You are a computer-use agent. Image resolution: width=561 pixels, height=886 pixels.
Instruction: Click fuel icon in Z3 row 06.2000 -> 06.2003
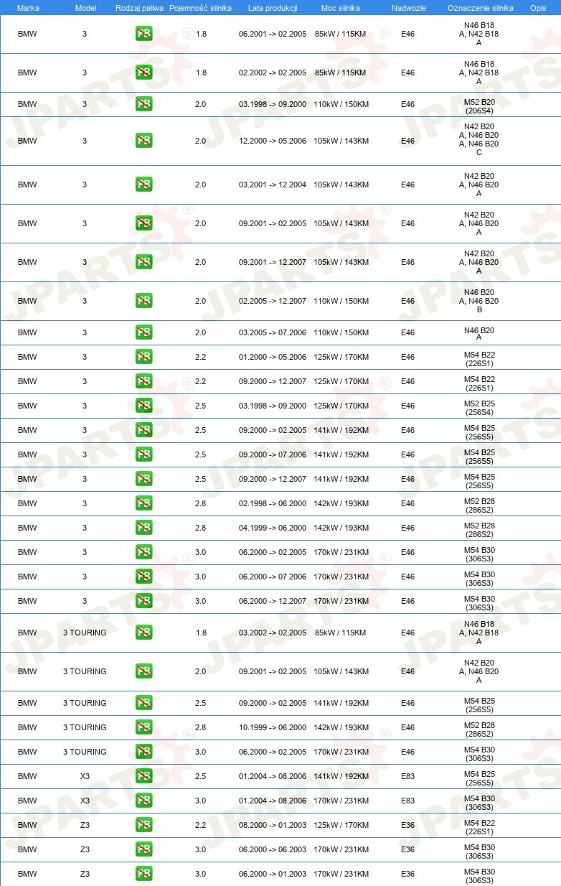tap(144, 849)
